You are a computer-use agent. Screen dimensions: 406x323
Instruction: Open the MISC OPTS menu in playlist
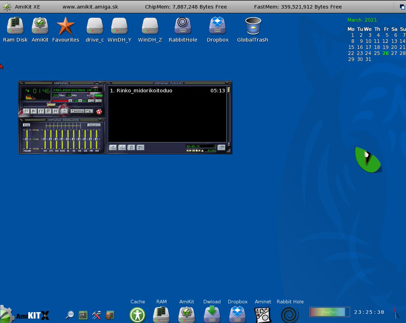coord(141,147)
